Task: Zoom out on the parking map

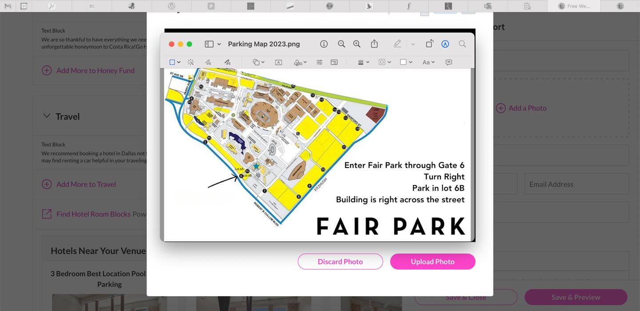Action: [x=341, y=44]
